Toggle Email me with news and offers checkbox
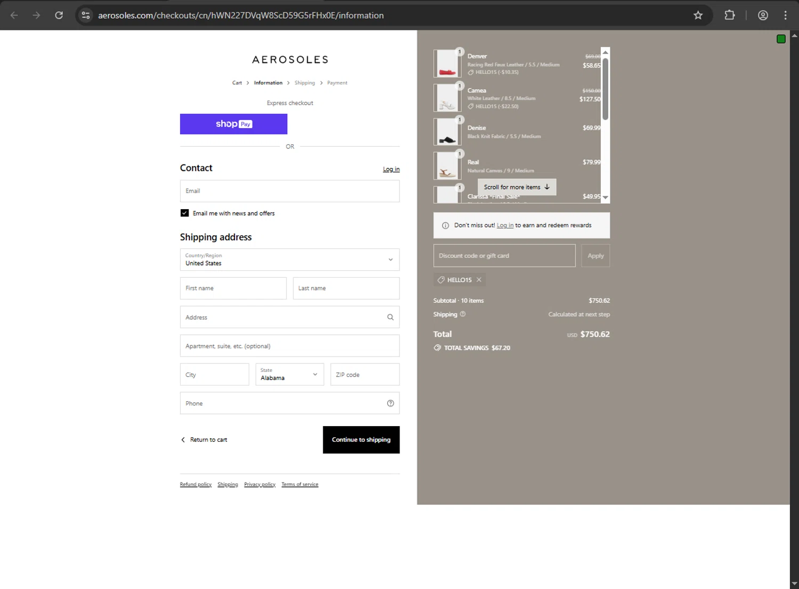Viewport: 799px width, 589px height. point(185,213)
